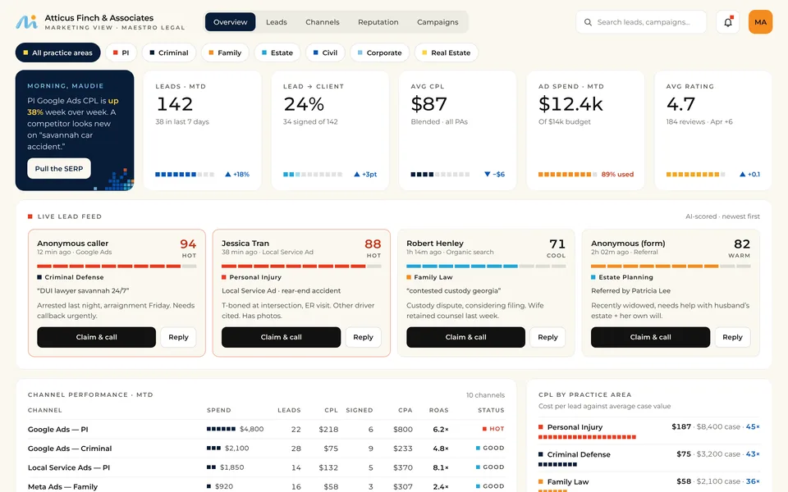Open the Ad Spend $12.4k card
Image resolution: width=788 pixels, height=492 pixels.
[x=585, y=130]
